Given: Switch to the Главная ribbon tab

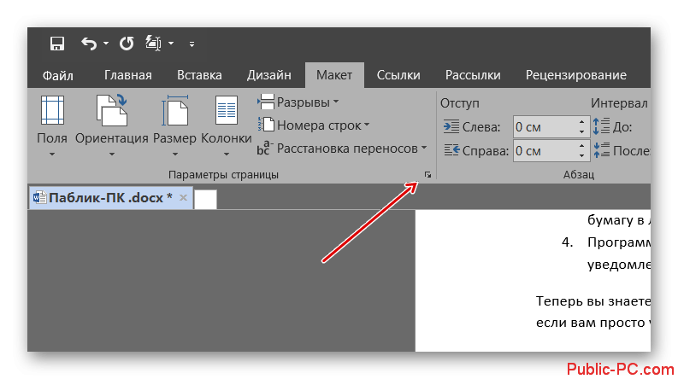Looking at the screenshot, I should point(128,75).
